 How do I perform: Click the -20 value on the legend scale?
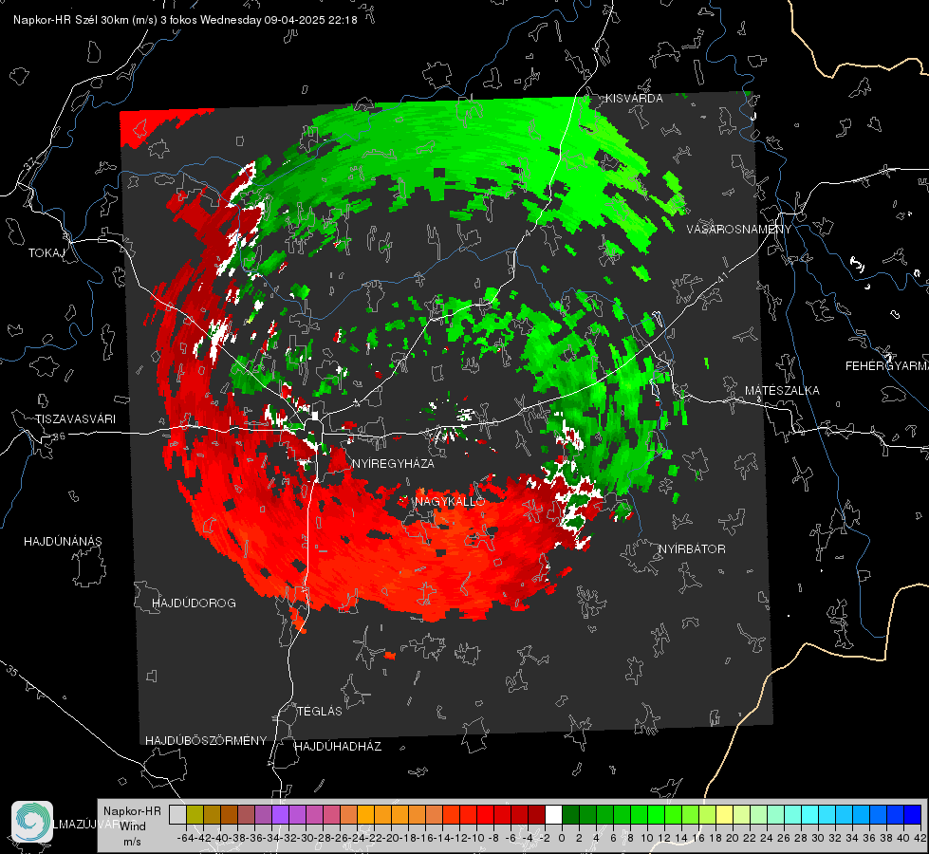(392, 838)
